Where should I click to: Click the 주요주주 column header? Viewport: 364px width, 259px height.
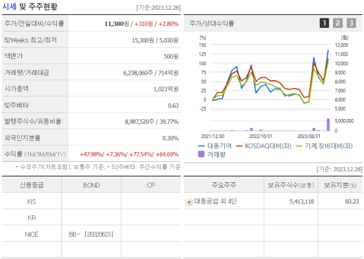(224, 185)
